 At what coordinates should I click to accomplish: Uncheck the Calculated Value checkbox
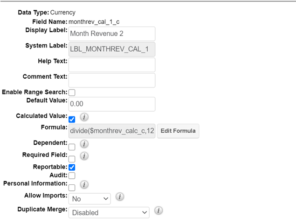tap(72, 119)
